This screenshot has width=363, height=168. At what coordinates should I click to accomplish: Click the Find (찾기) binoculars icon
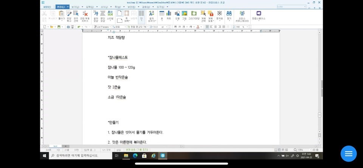tap(229, 14)
